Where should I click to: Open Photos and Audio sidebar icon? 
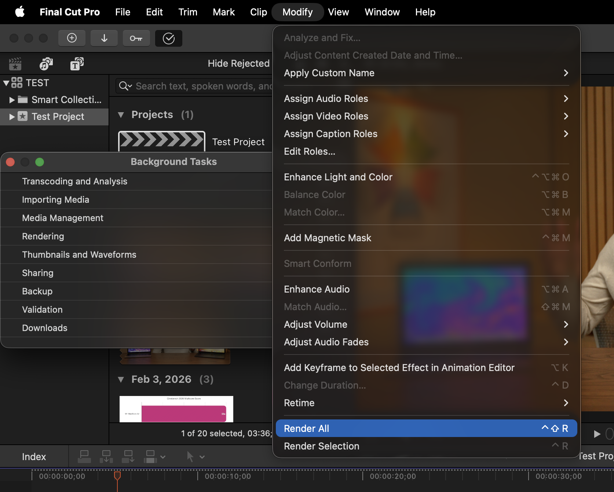click(46, 64)
